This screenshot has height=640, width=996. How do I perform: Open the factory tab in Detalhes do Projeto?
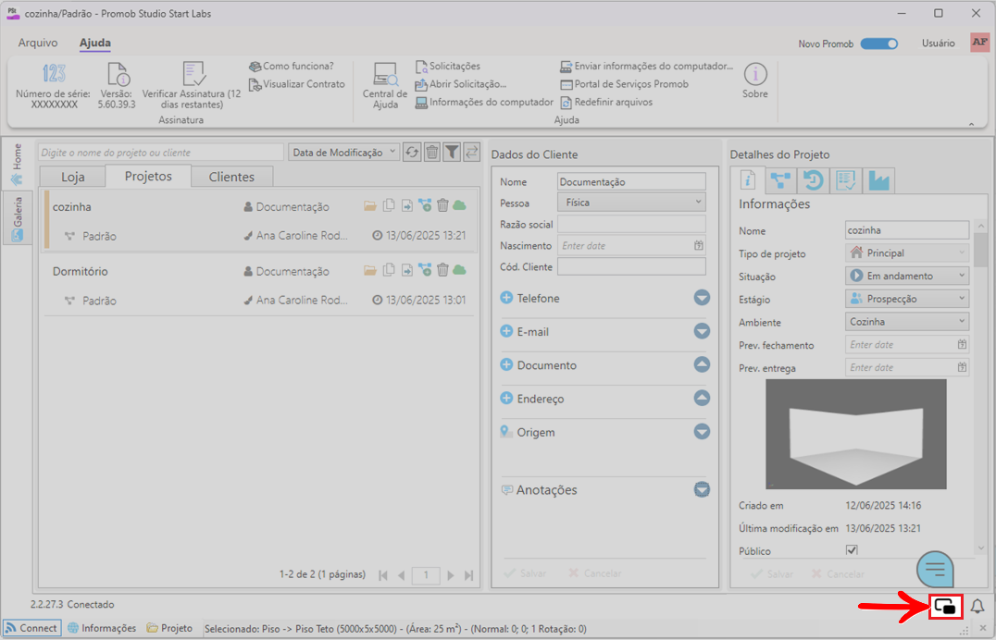[x=879, y=181]
